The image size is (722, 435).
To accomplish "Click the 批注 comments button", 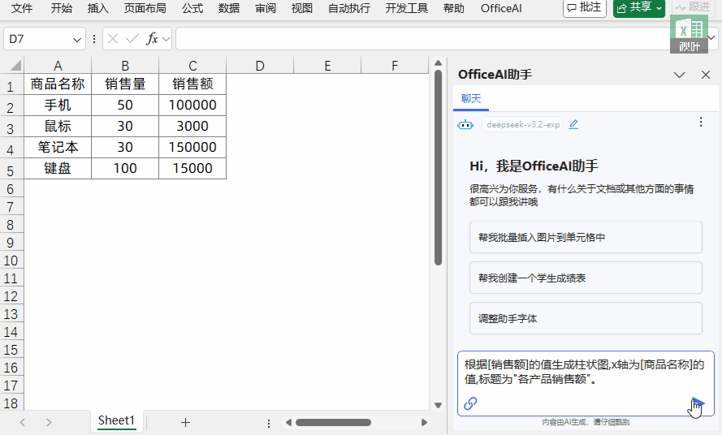I will tap(585, 7).
